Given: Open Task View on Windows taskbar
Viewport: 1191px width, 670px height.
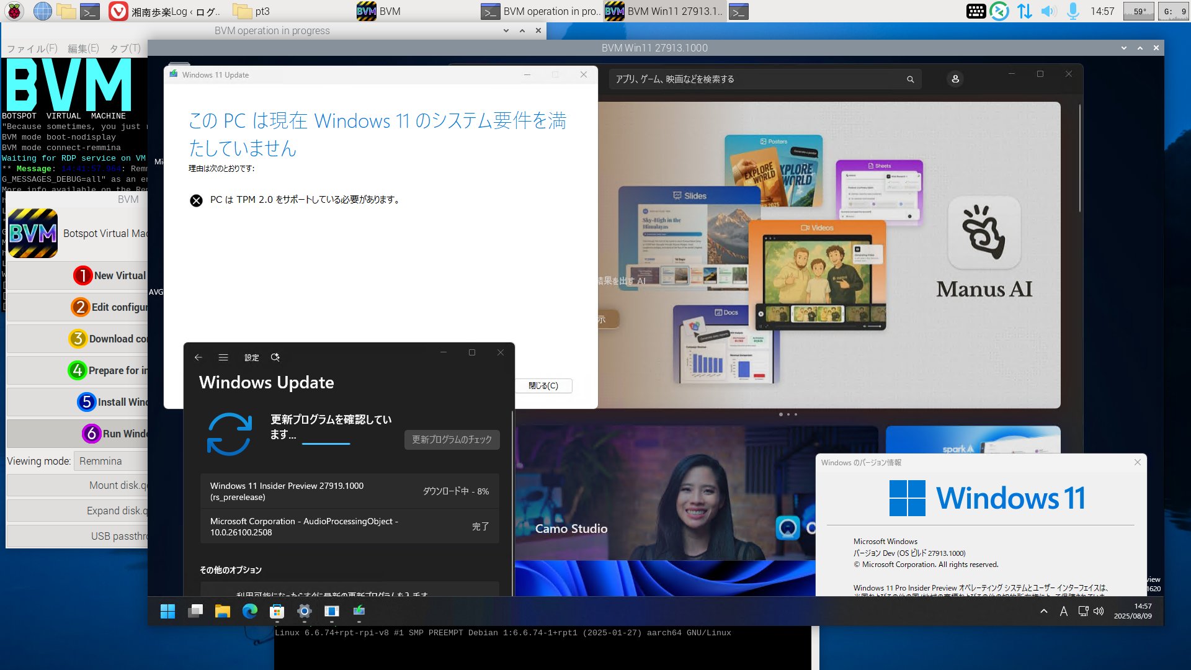Looking at the screenshot, I should (x=195, y=611).
